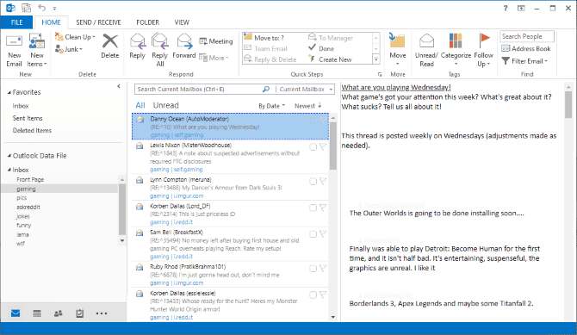The height and width of the screenshot is (335, 577).
Task: Open the Address Book
Action: [526, 48]
